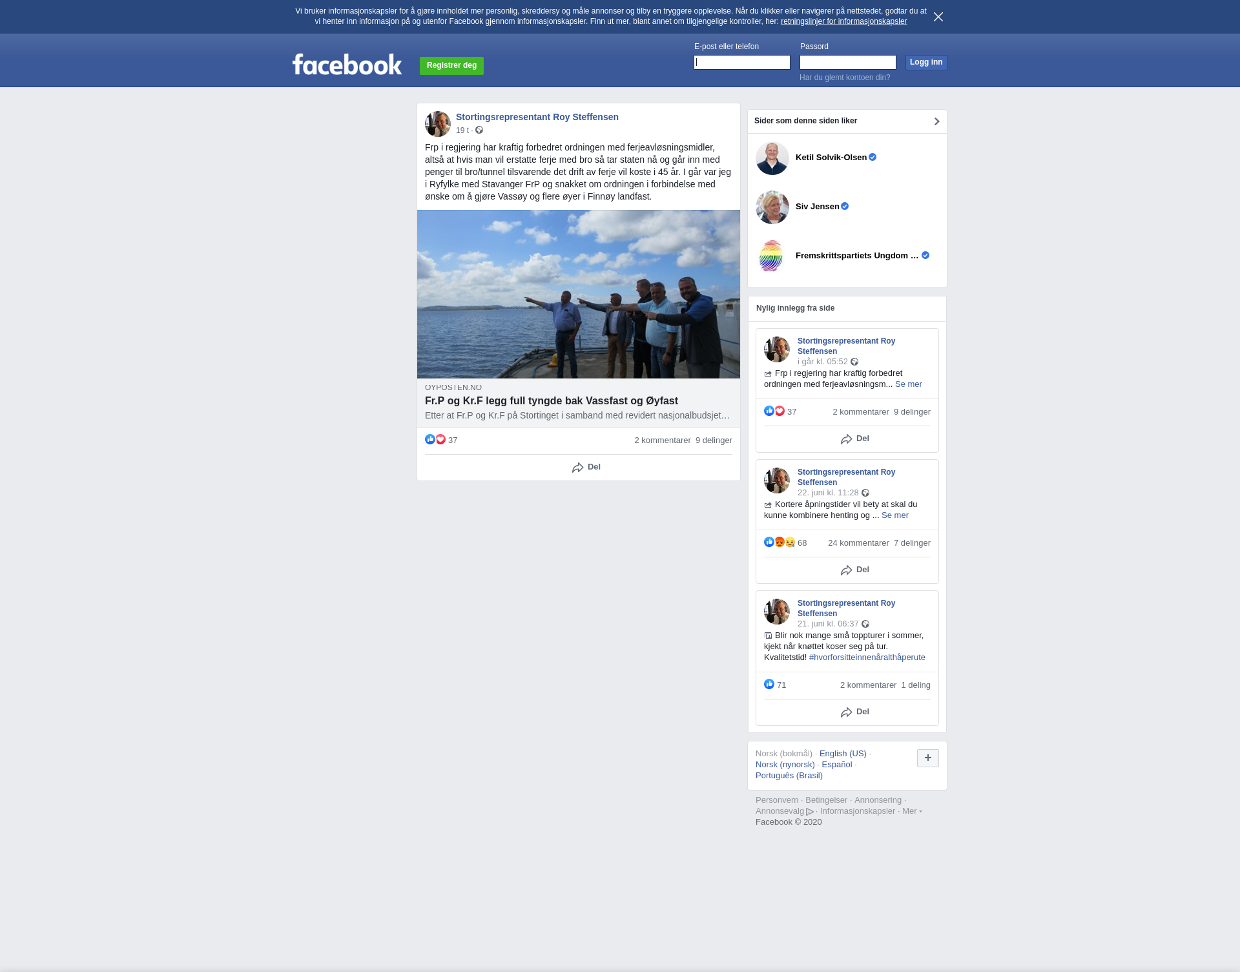Open the Informasjonskapsler footer link
This screenshot has height=972, width=1240.
858,811
